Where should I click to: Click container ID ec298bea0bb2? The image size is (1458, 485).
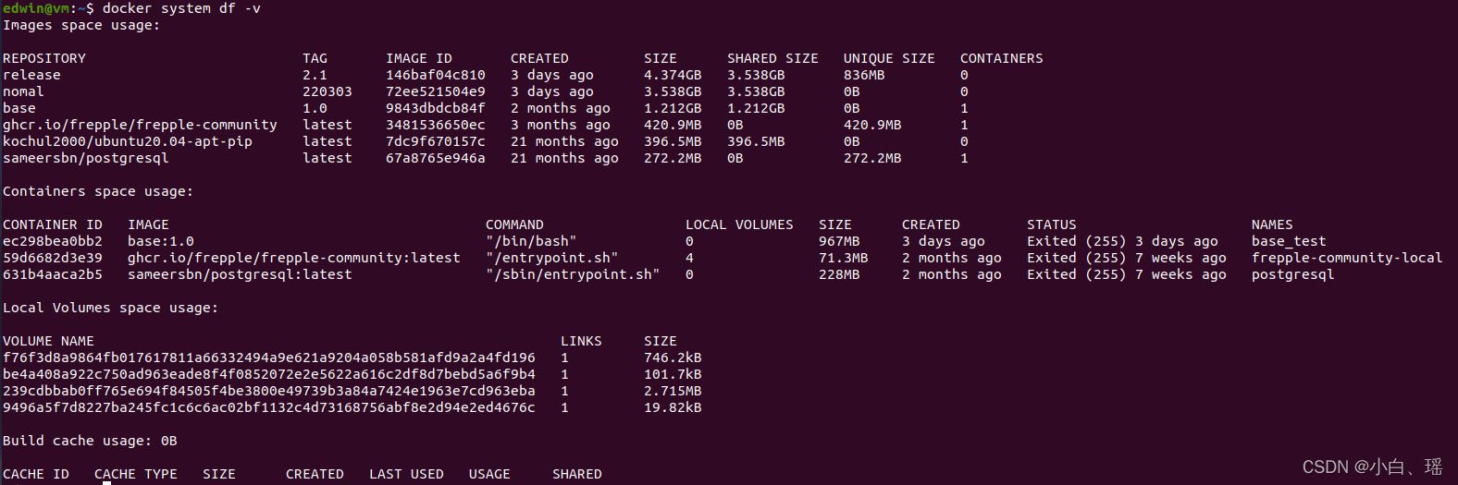pos(53,241)
